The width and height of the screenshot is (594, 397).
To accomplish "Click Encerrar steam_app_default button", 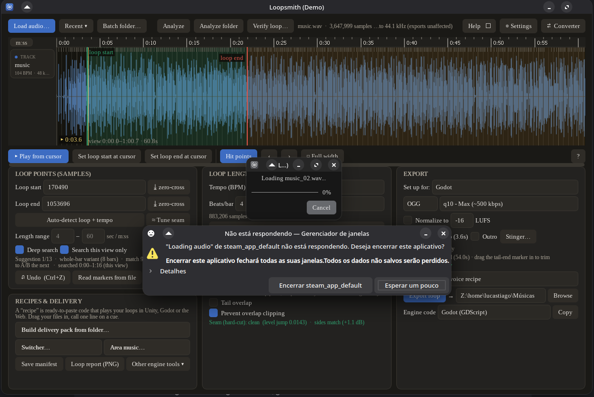I will [320, 285].
